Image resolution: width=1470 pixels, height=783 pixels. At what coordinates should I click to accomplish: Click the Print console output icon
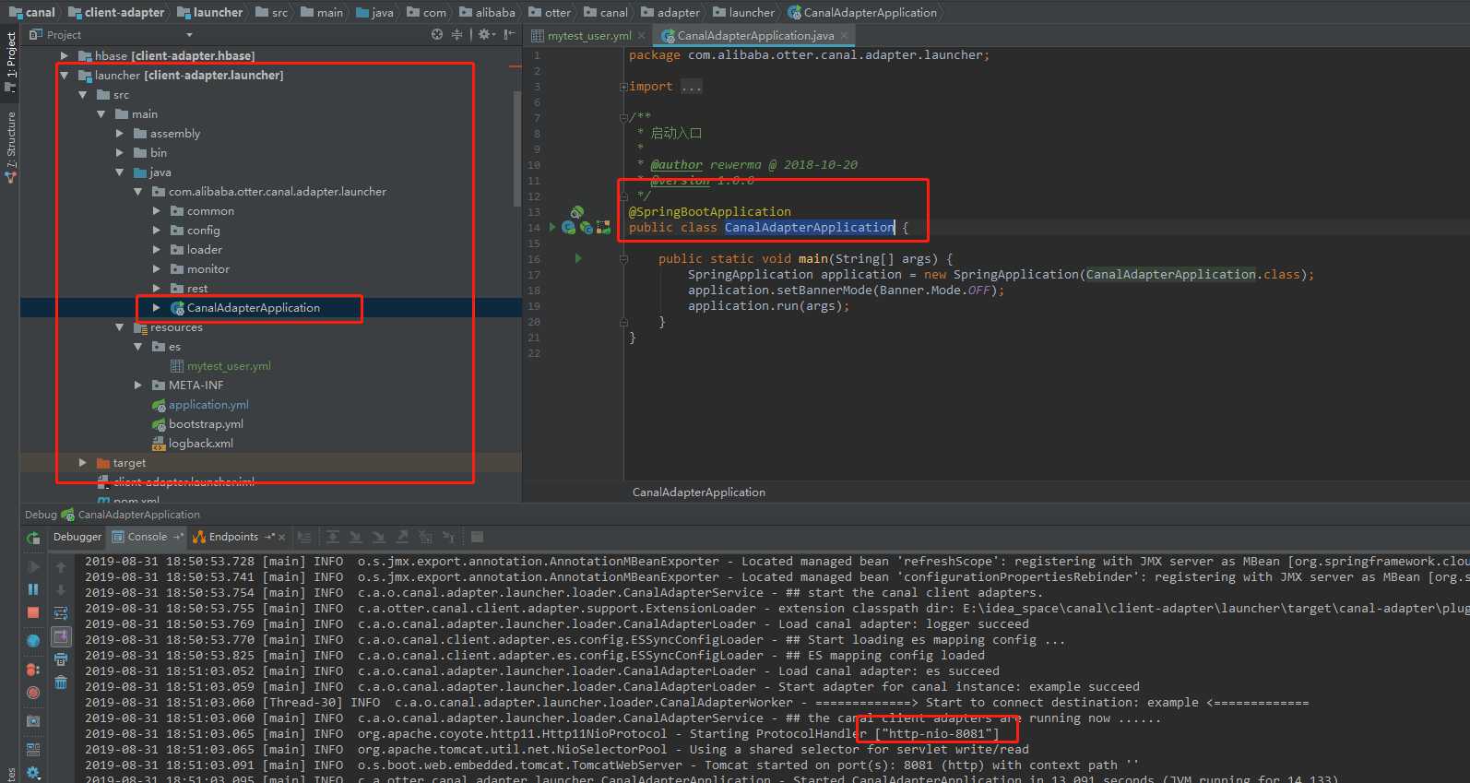[x=61, y=659]
